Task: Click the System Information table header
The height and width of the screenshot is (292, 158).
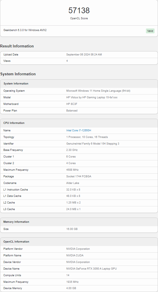Action: point(79,84)
